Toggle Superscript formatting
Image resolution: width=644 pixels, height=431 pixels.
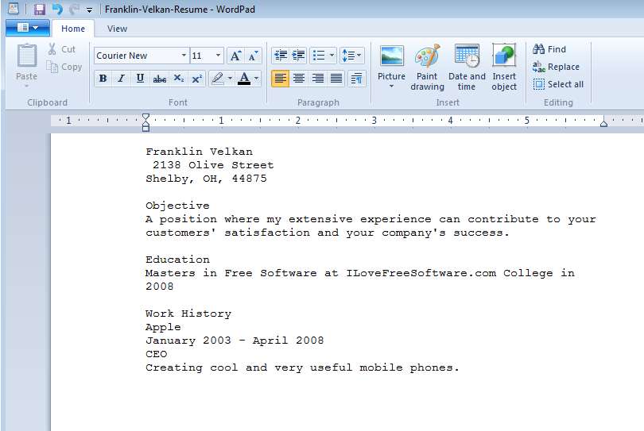(x=196, y=79)
